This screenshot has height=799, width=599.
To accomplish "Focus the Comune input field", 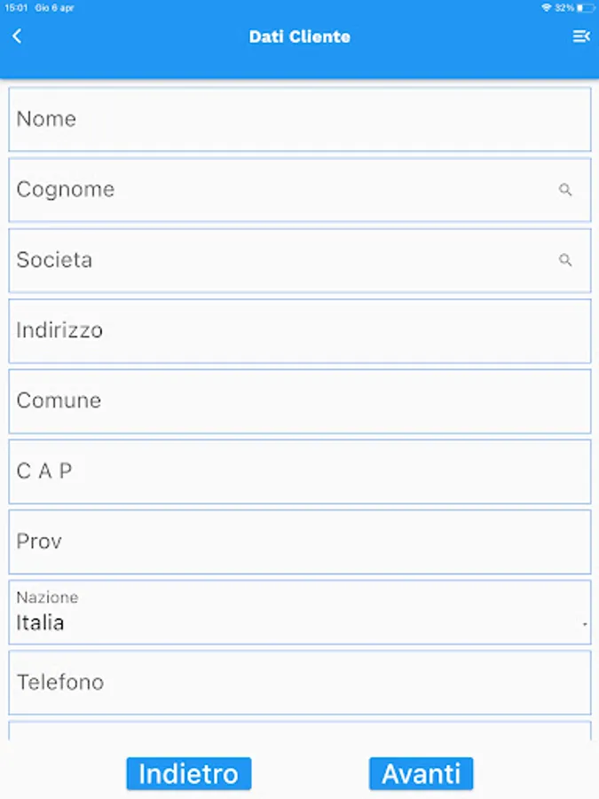I will (x=299, y=400).
